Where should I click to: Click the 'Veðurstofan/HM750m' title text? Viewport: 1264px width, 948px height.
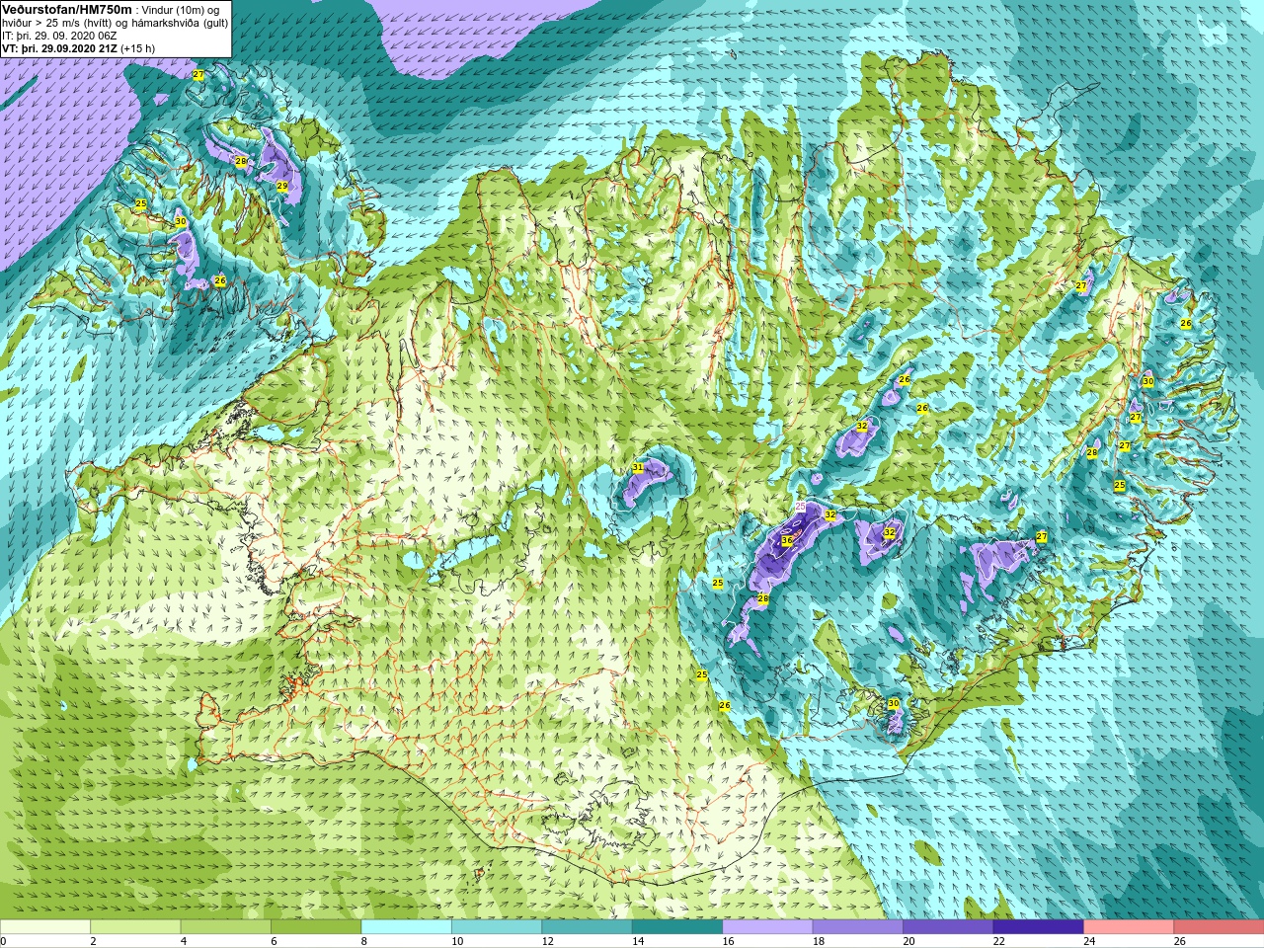[67, 9]
